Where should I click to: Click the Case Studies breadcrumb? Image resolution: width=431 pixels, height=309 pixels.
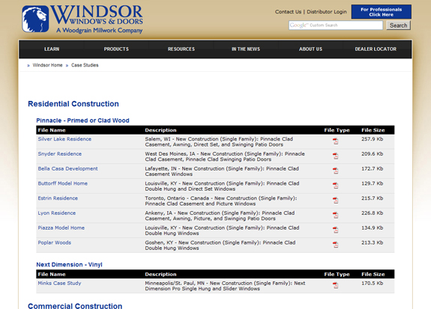85,65
